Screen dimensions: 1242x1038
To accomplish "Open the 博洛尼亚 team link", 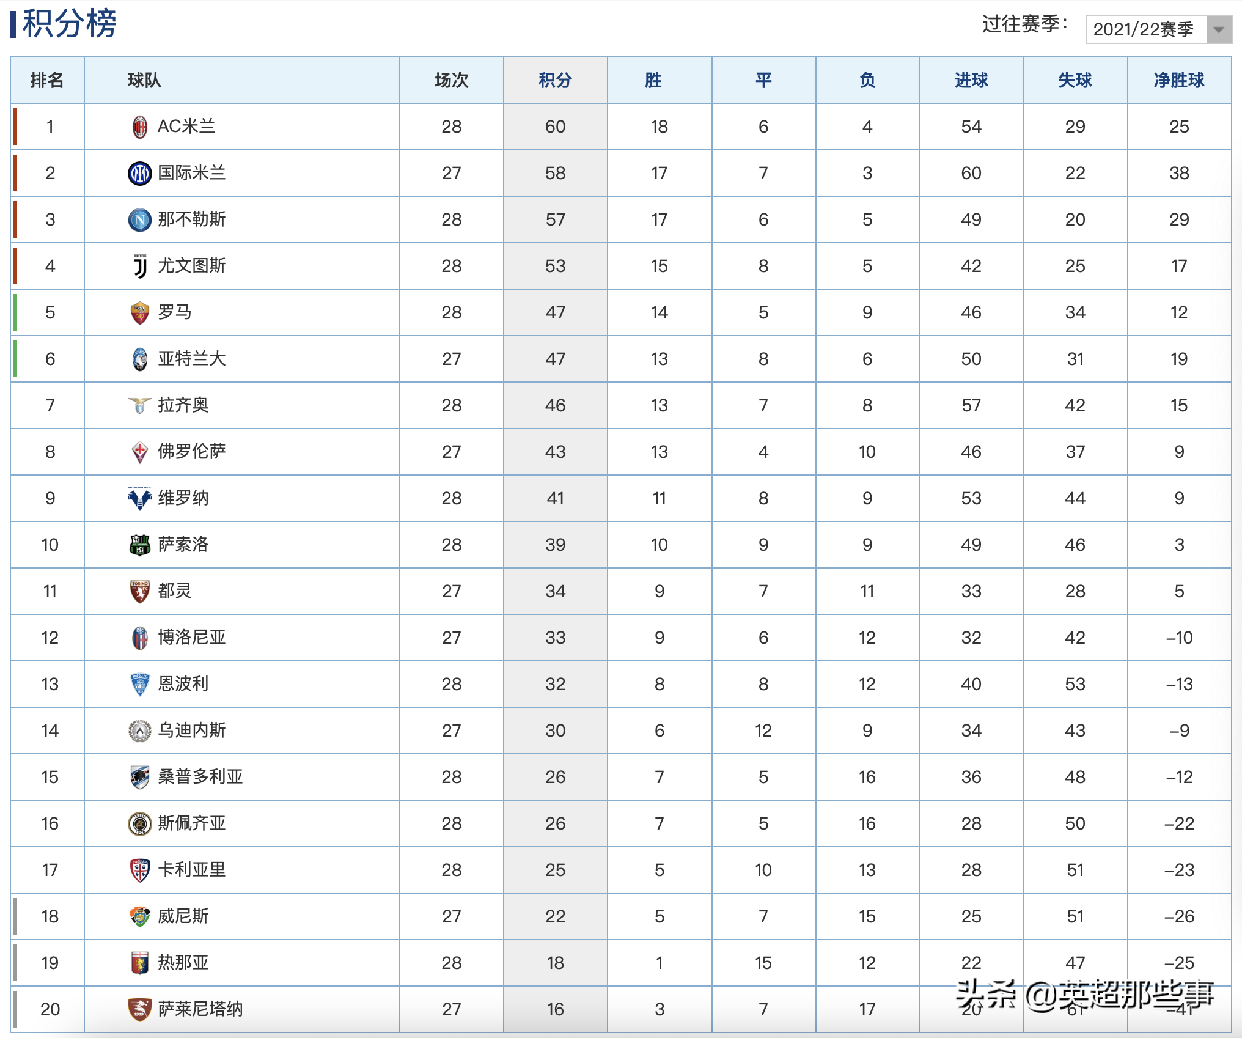I will coord(192,638).
